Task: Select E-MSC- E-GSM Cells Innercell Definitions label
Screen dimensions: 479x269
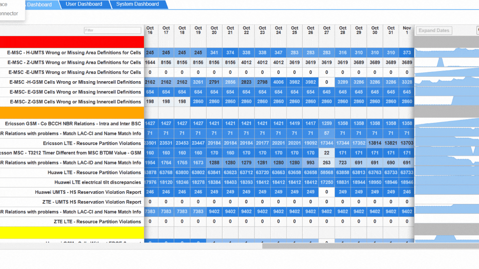Action: coord(75,92)
